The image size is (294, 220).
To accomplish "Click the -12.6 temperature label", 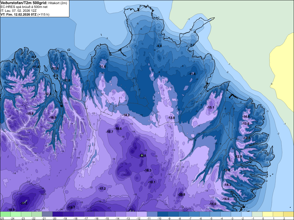I will [x=55, y=68].
